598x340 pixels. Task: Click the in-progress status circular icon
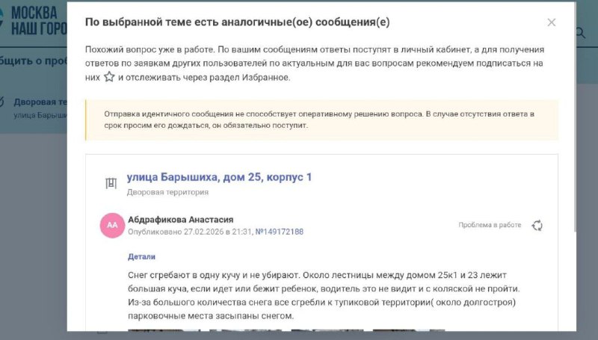pyautogui.click(x=537, y=226)
